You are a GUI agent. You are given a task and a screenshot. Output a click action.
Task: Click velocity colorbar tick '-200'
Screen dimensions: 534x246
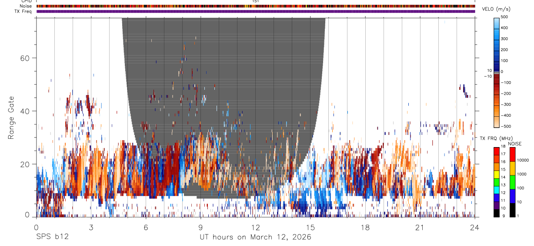(507, 93)
